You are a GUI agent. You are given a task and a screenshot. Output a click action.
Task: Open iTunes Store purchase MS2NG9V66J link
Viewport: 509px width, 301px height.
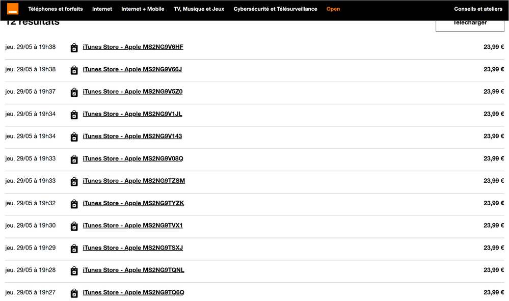(132, 69)
